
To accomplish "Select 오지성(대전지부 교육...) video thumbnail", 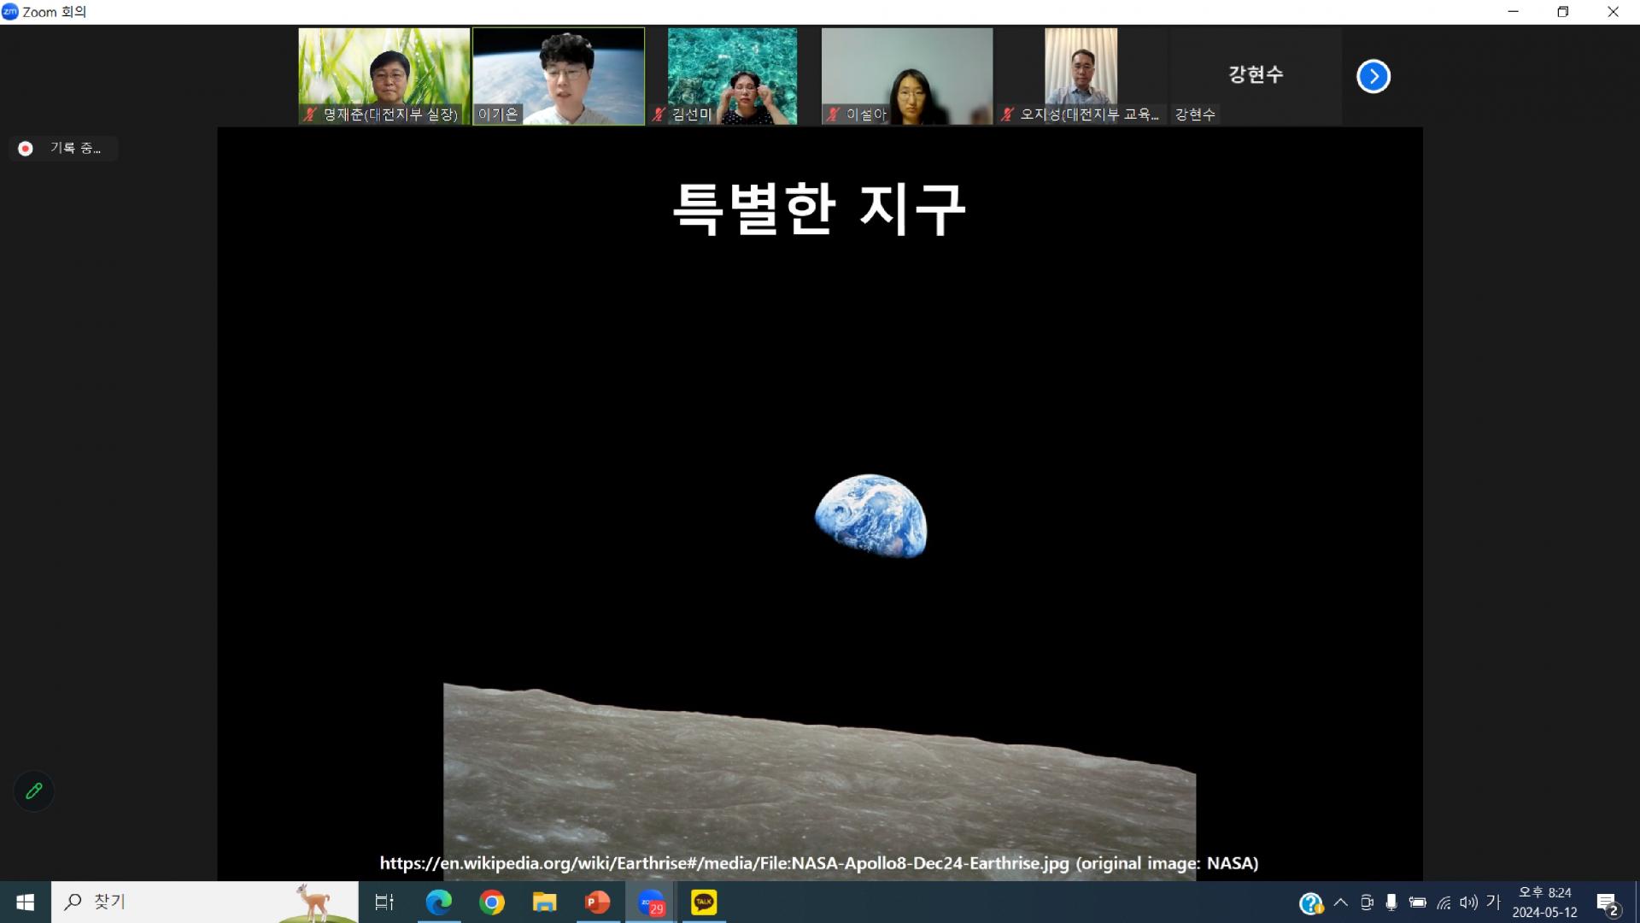I will (1081, 76).
